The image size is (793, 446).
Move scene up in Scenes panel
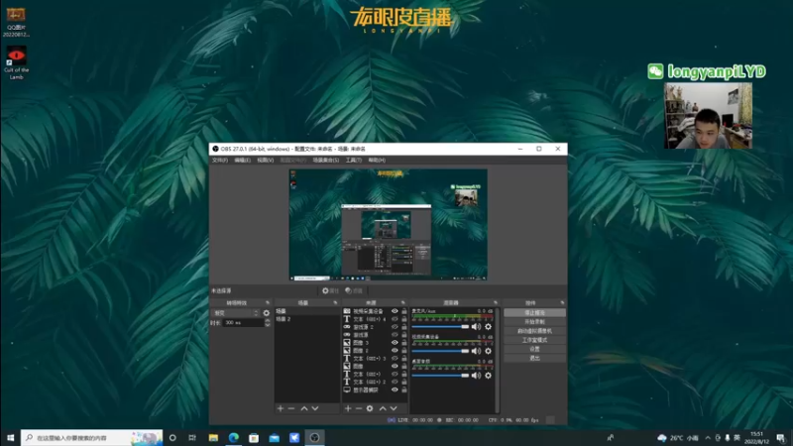(304, 408)
